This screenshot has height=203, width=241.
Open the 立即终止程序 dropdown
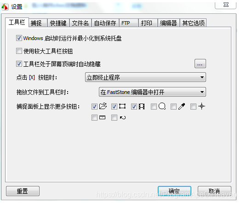(145, 77)
